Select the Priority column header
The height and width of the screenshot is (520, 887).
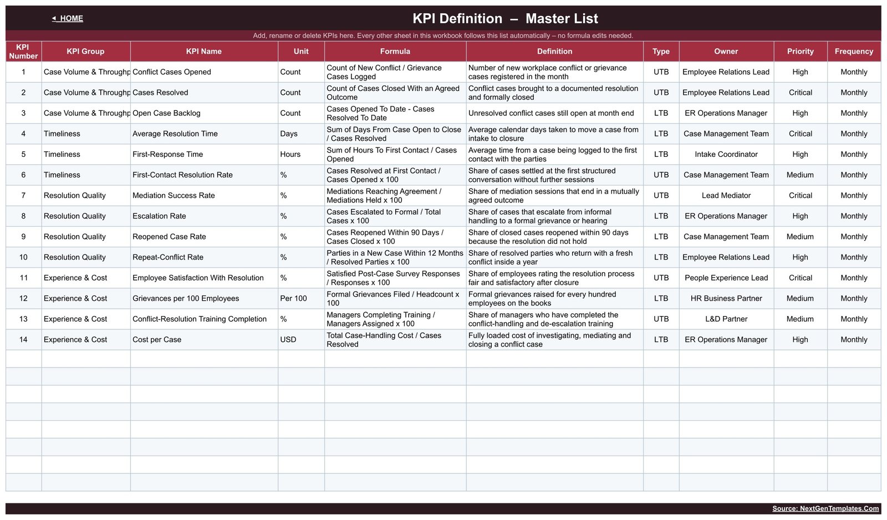[801, 52]
